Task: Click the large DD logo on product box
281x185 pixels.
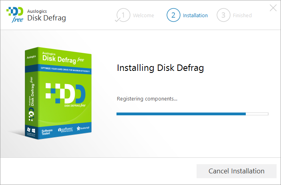Action: [x=65, y=93]
